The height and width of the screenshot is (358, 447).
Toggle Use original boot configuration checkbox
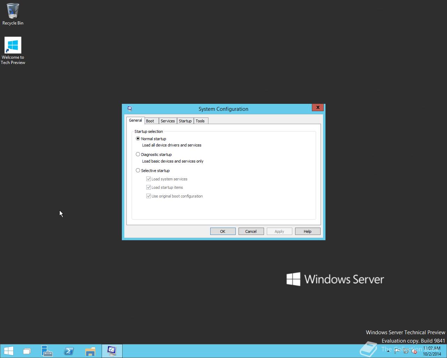(x=175, y=196)
